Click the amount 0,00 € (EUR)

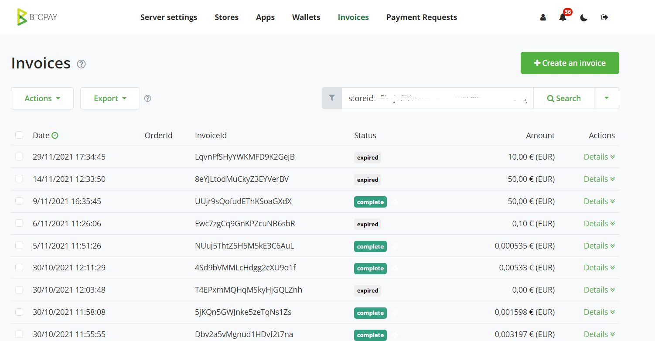[533, 290]
